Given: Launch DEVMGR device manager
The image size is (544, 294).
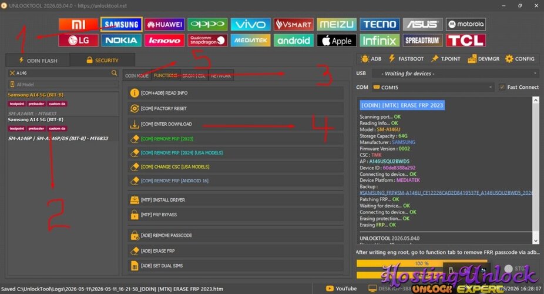Looking at the screenshot, I should click(x=483, y=59).
